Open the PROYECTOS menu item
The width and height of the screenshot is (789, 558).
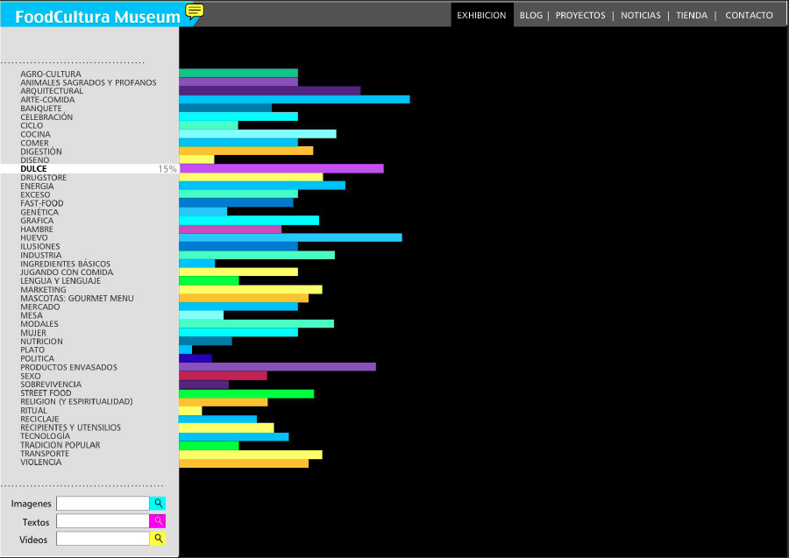pos(580,15)
